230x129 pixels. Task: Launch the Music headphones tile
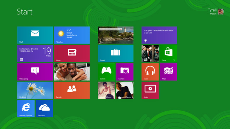(x=150, y=72)
